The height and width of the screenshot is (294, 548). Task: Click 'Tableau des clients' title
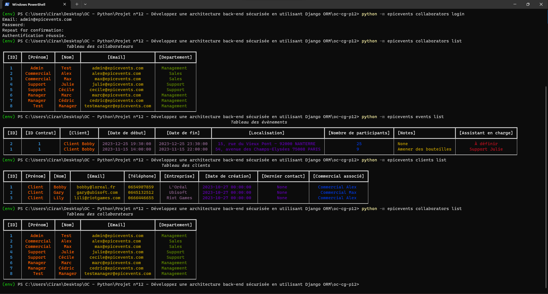[x=186, y=165]
